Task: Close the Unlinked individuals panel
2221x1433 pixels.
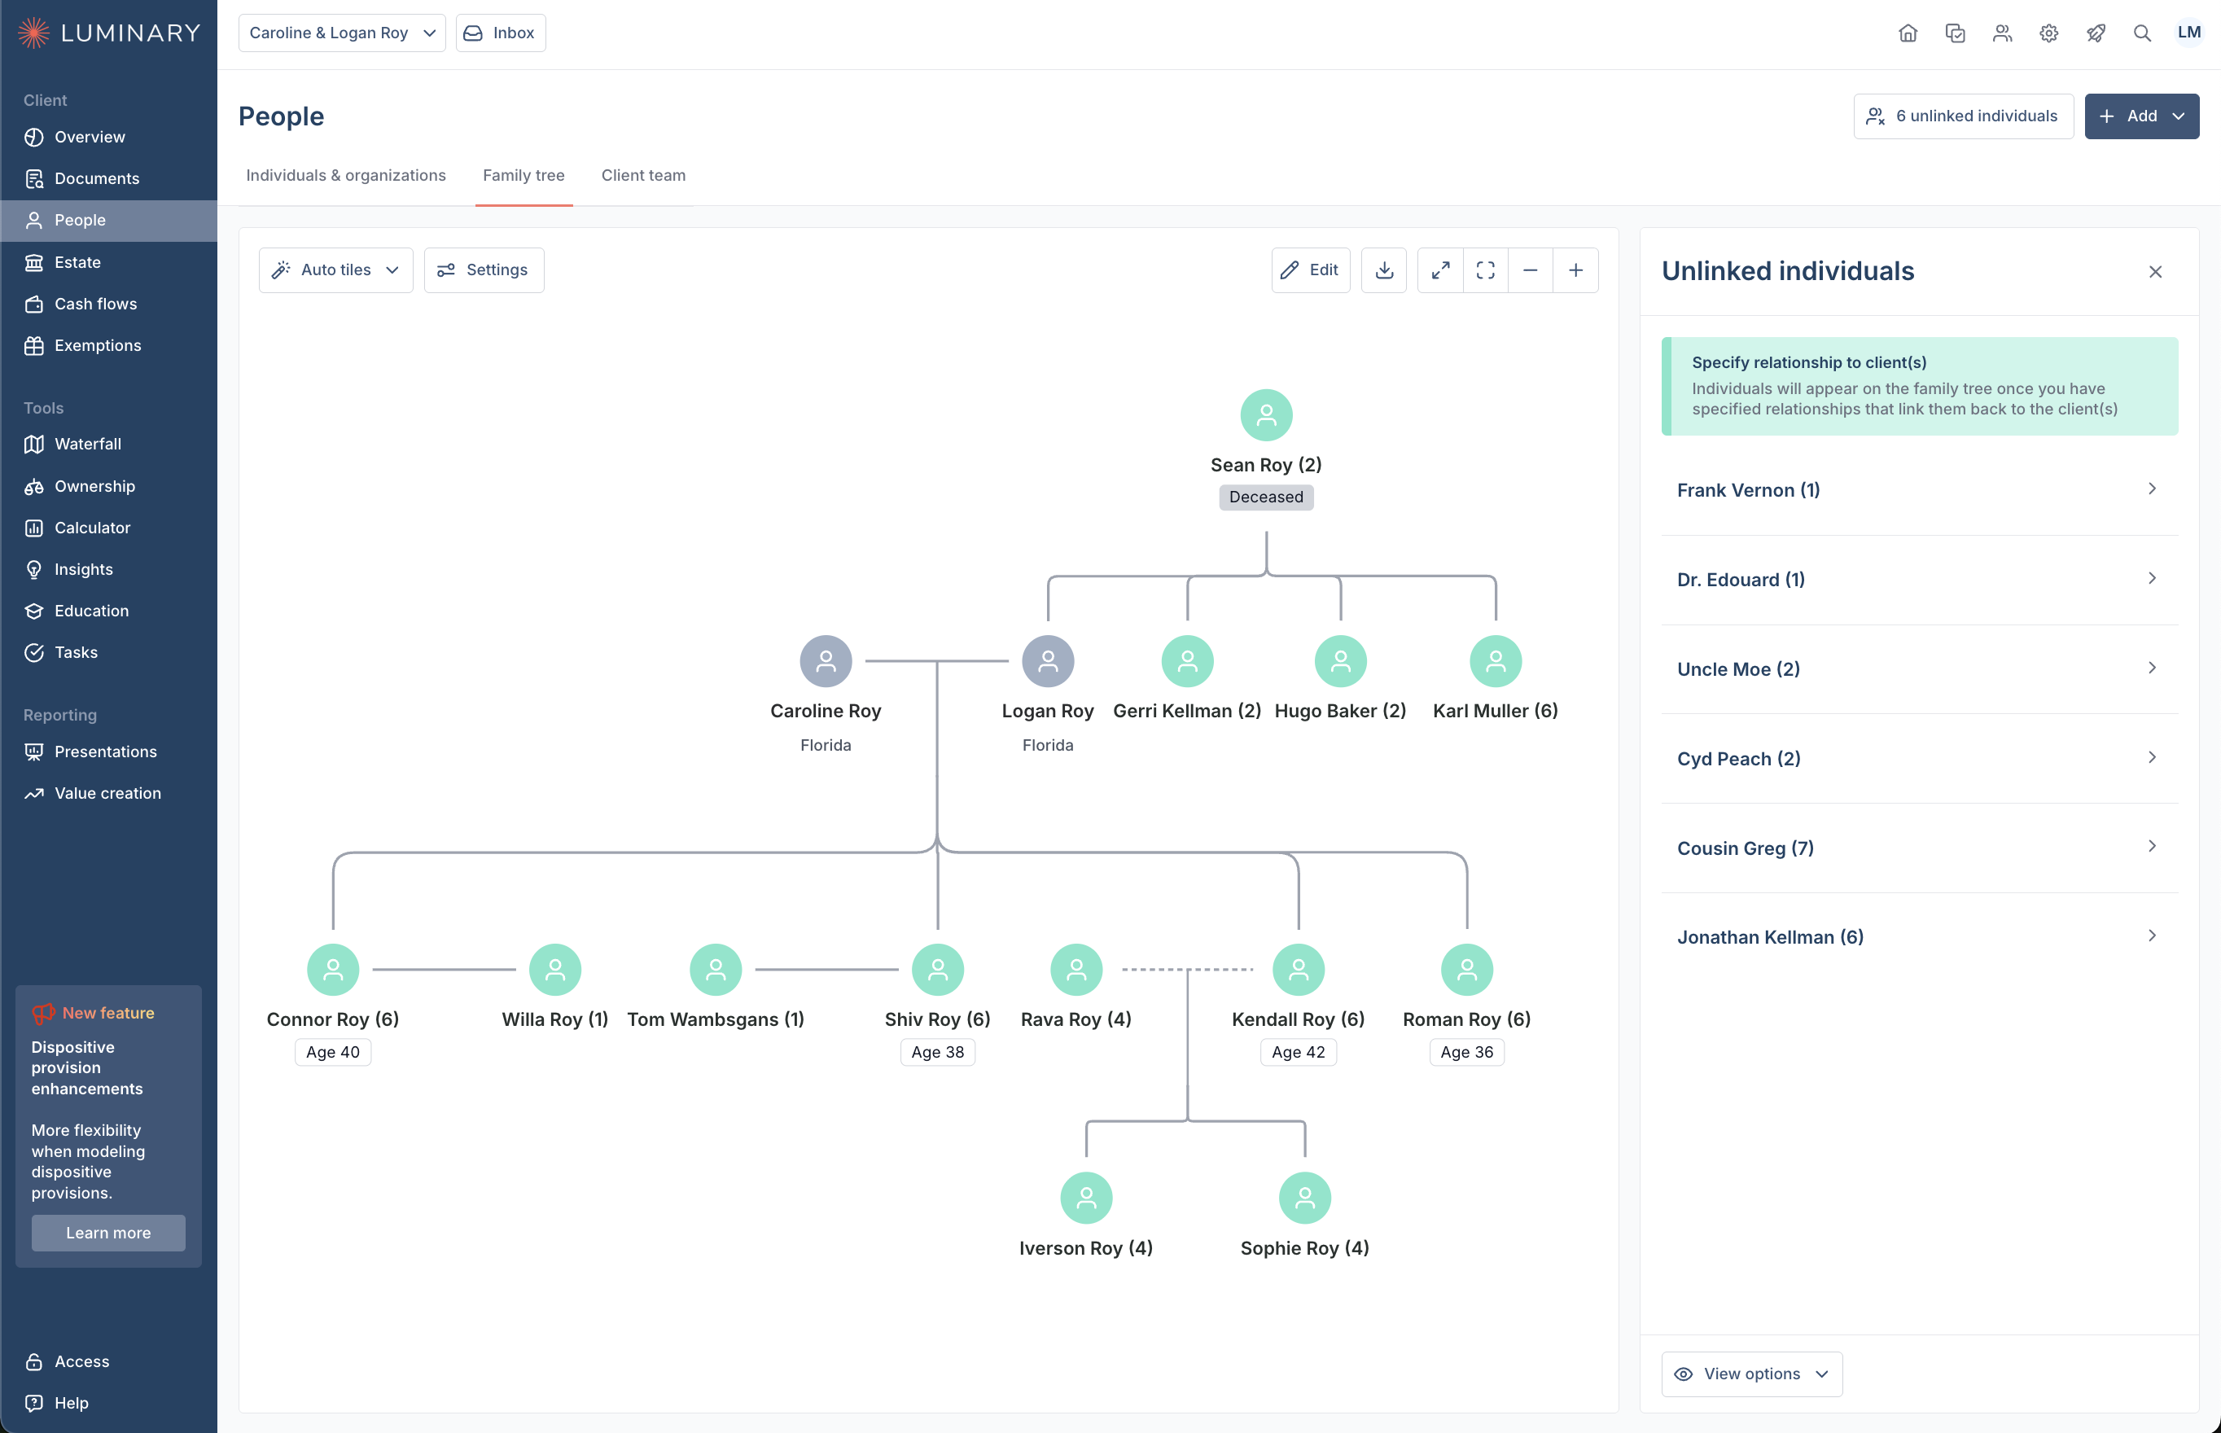Action: coord(2155,272)
